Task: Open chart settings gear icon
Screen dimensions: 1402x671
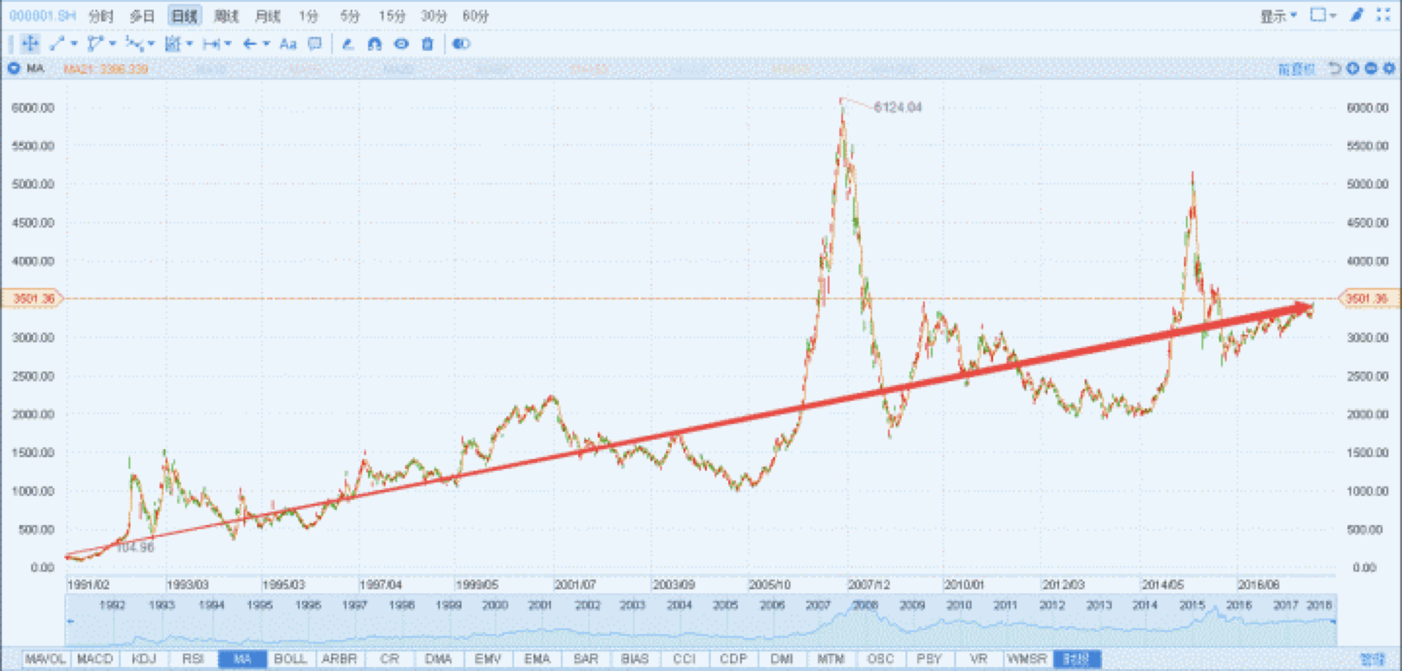Action: [1389, 68]
